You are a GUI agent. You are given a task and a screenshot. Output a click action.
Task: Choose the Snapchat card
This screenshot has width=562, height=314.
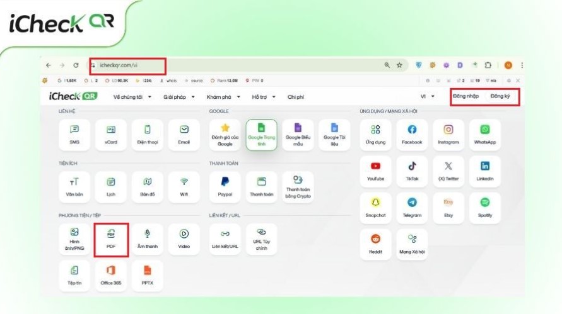pyautogui.click(x=376, y=208)
